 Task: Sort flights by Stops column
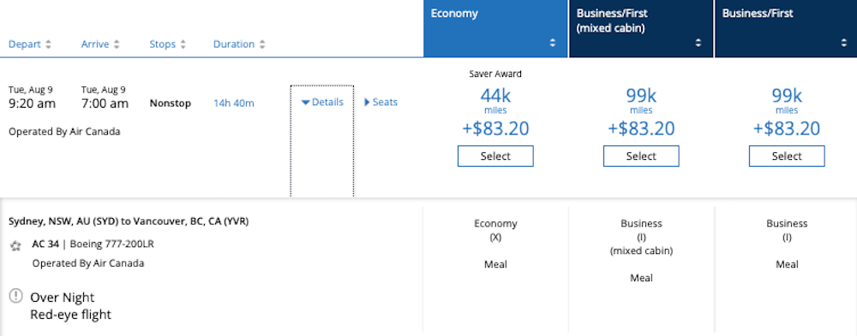tap(168, 44)
